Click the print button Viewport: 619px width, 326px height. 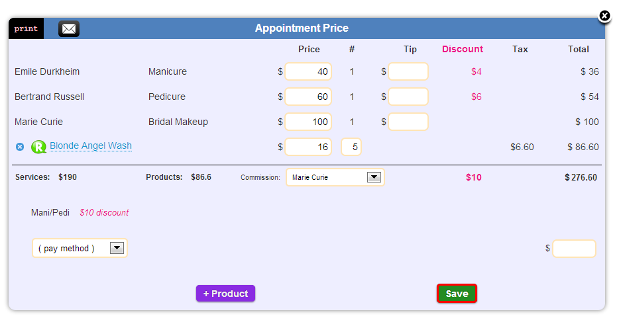(26, 28)
